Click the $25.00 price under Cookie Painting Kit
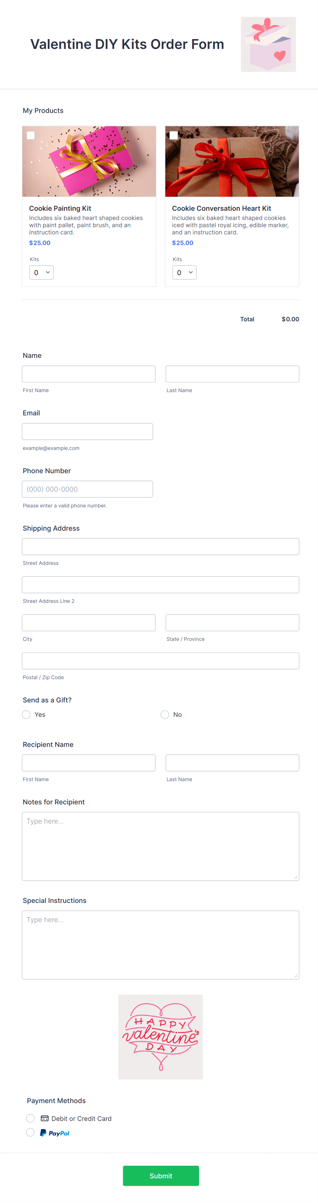This screenshot has height=1203, width=318. pyautogui.click(x=39, y=242)
